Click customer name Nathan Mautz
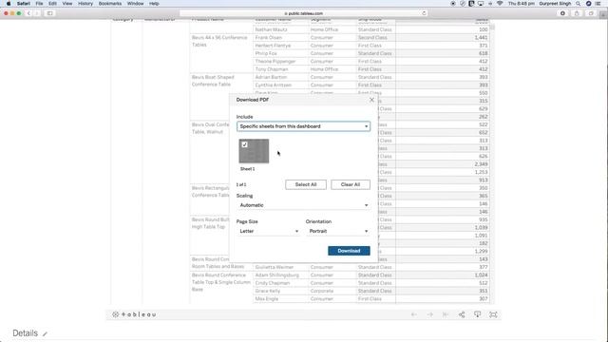The image size is (608, 342). pyautogui.click(x=271, y=29)
